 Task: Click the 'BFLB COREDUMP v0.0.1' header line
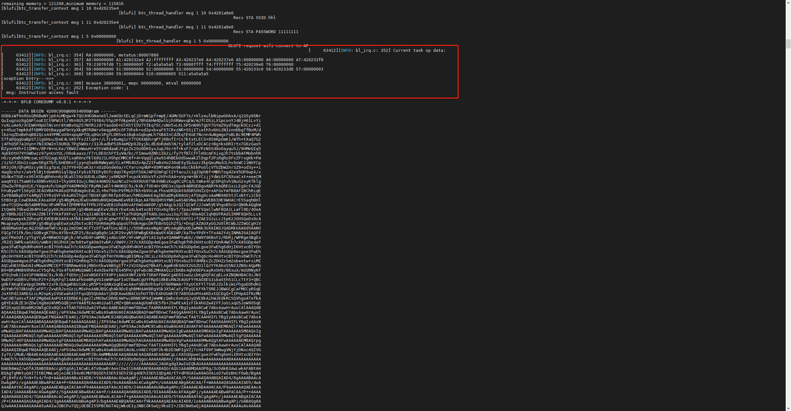(x=46, y=102)
